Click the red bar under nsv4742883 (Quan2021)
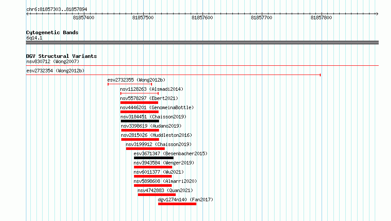This screenshot has height=221, width=391. pos(157,195)
